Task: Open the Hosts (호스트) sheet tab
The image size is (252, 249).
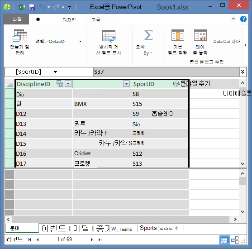Action: coord(169,228)
